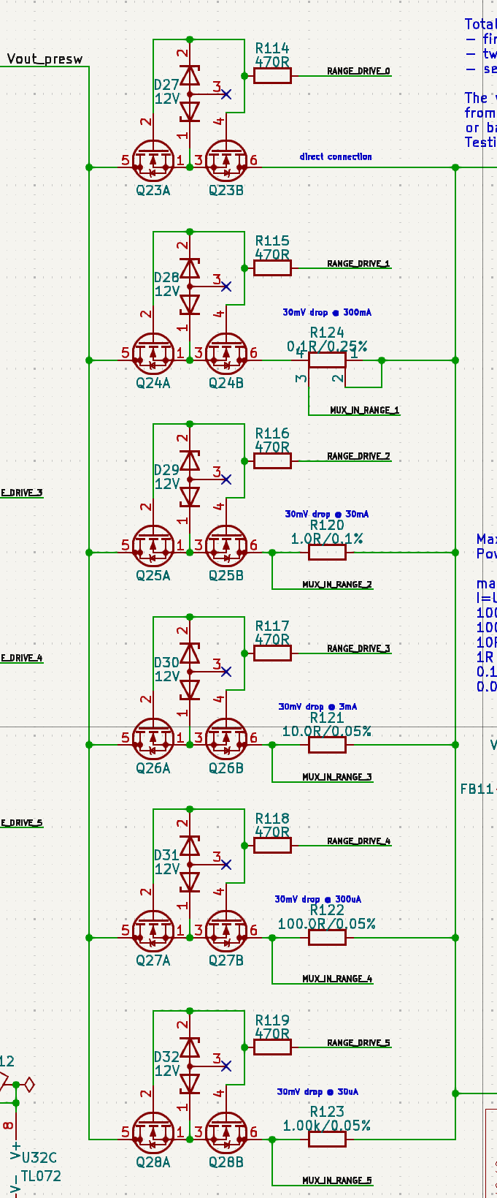Image resolution: width=497 pixels, height=1198 pixels.
Task: Click the R123 1.00k resistor symbol
Action: pyautogui.click(x=327, y=1140)
